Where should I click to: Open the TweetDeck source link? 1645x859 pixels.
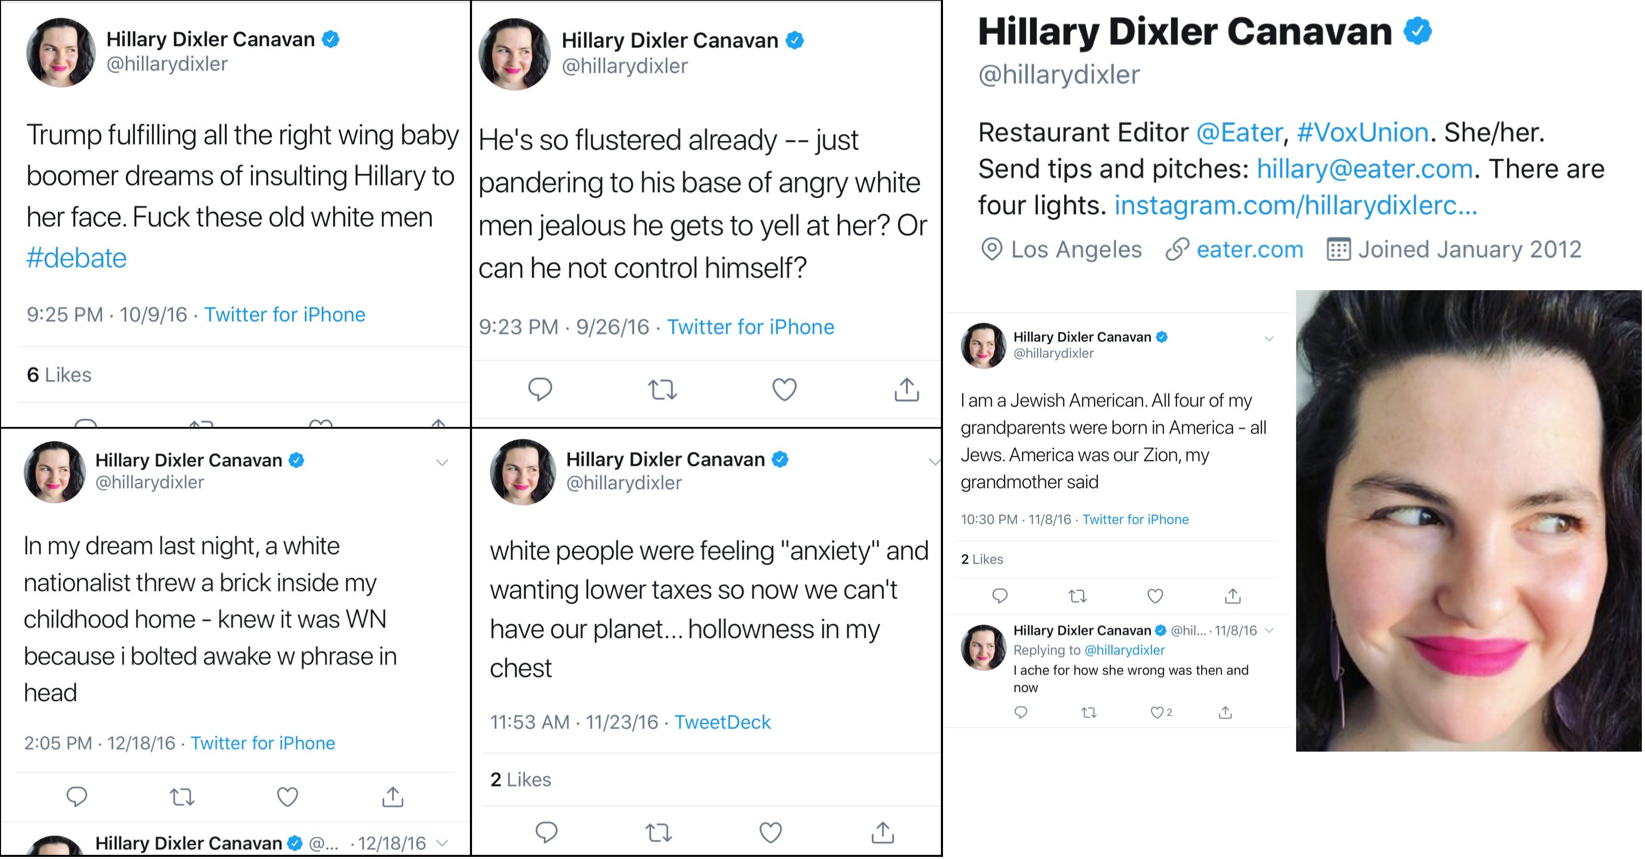722,722
